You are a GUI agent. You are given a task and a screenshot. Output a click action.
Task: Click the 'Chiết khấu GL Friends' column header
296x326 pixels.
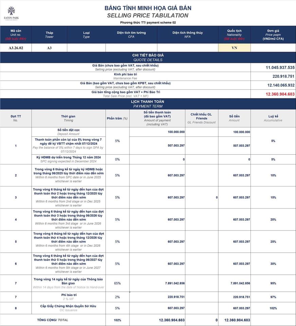(x=202, y=118)
